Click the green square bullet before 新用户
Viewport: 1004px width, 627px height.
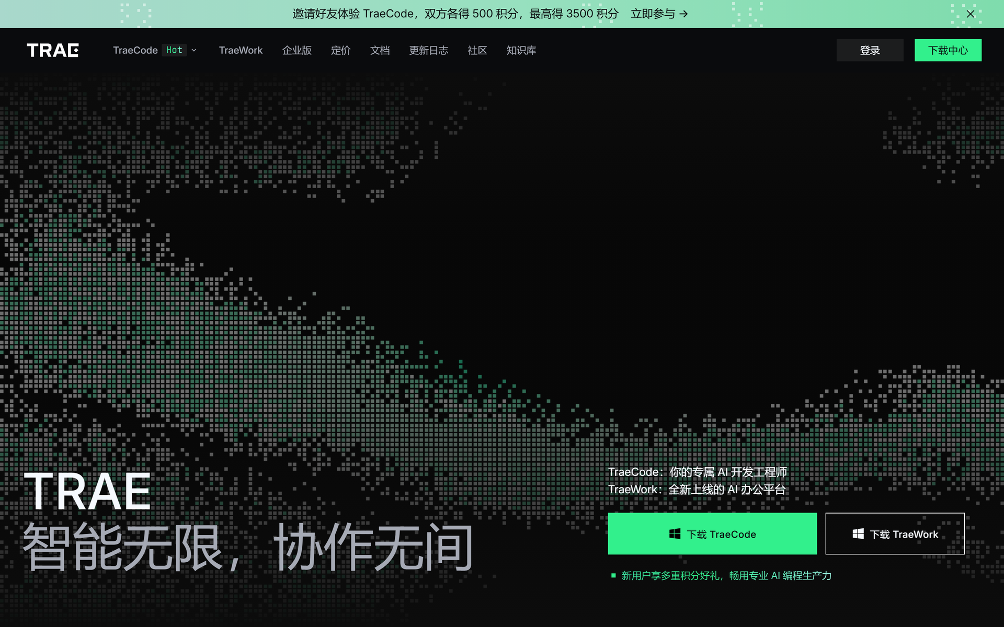613,575
